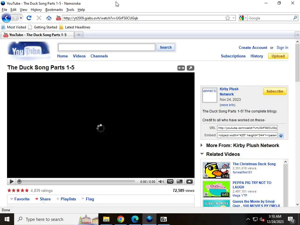The width and height of the screenshot is (300, 225).
Task: Open the notification center icon
Action: (291, 219)
